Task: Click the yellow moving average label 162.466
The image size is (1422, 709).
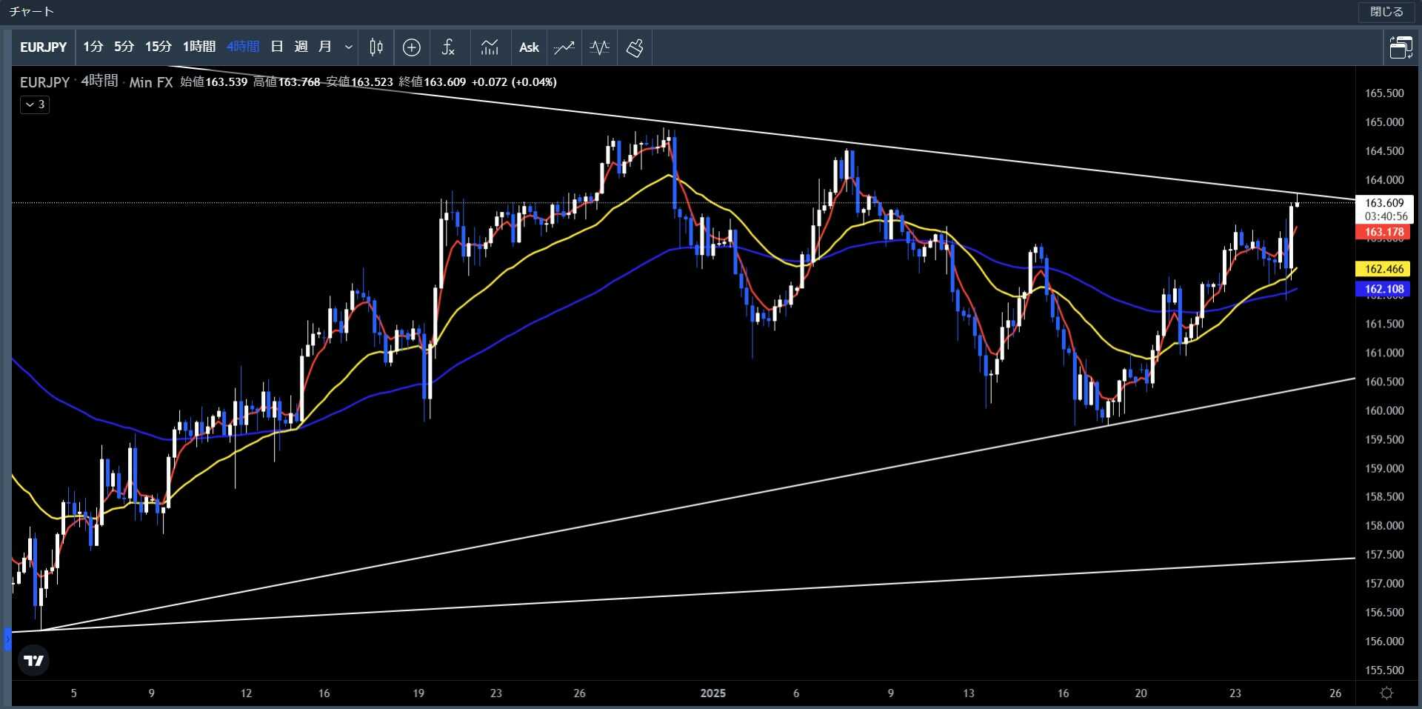Action: pyautogui.click(x=1384, y=269)
